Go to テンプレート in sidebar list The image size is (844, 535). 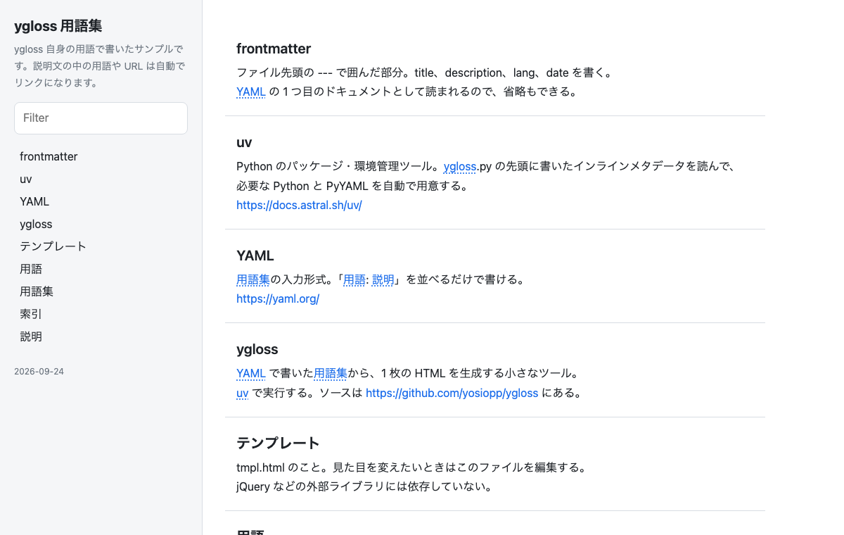coord(53,246)
